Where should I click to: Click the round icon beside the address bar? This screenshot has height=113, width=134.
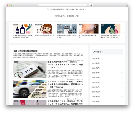coord(91,5)
